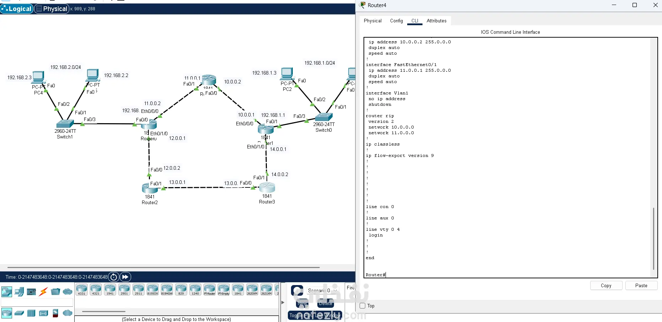
Task: Select the End Devices category icon
Action: [19, 292]
